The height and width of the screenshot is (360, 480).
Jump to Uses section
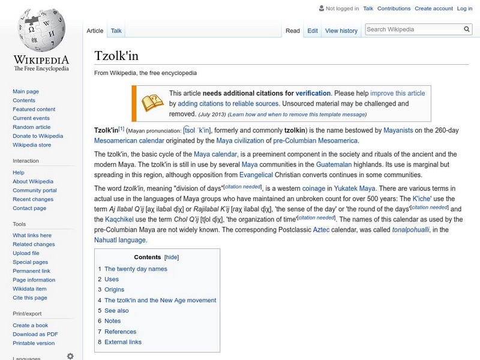point(112,279)
